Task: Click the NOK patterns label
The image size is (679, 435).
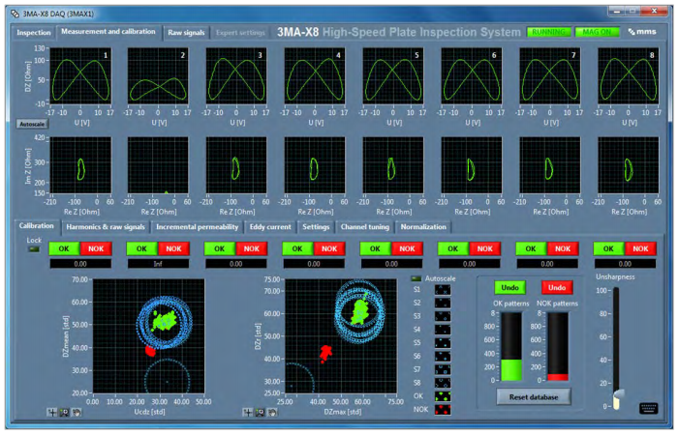Action: coord(557,304)
